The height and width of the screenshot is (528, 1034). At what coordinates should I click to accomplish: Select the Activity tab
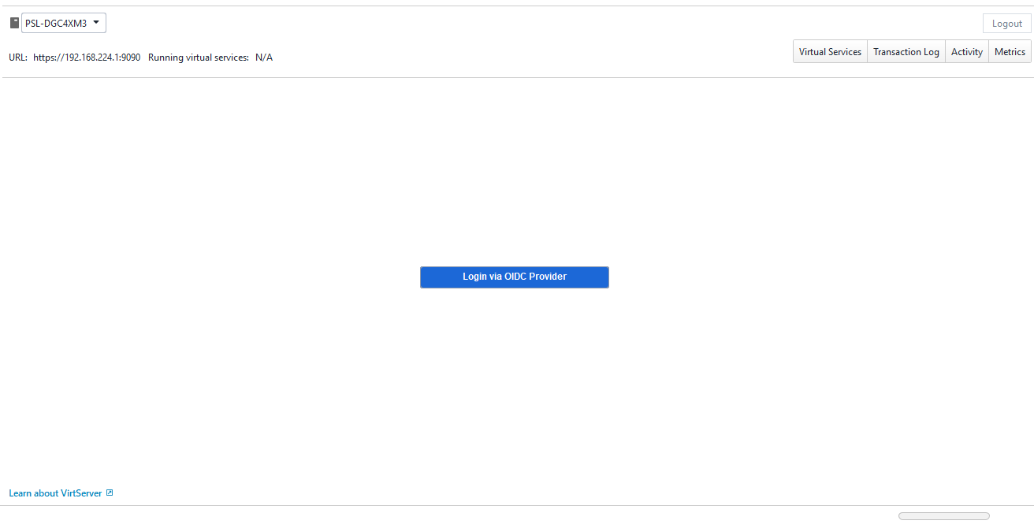click(x=966, y=50)
